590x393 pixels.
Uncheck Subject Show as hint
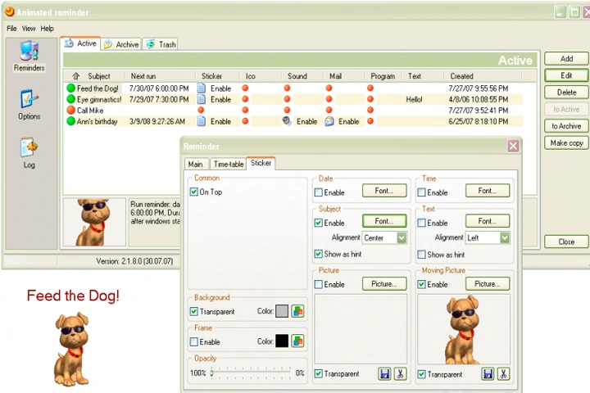click(x=318, y=254)
